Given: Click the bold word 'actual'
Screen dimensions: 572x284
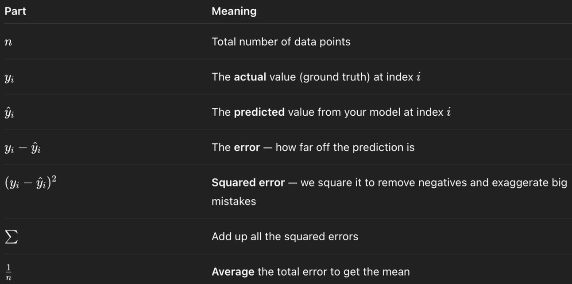Looking at the screenshot, I should (x=250, y=77).
